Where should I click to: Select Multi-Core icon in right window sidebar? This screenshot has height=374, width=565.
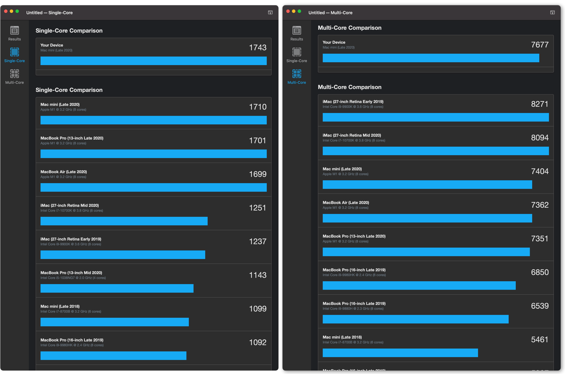tap(296, 74)
